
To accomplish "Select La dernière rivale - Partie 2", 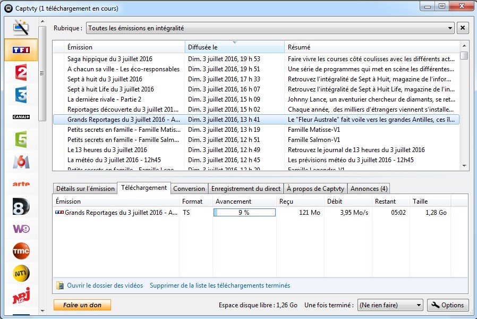I will (256, 99).
